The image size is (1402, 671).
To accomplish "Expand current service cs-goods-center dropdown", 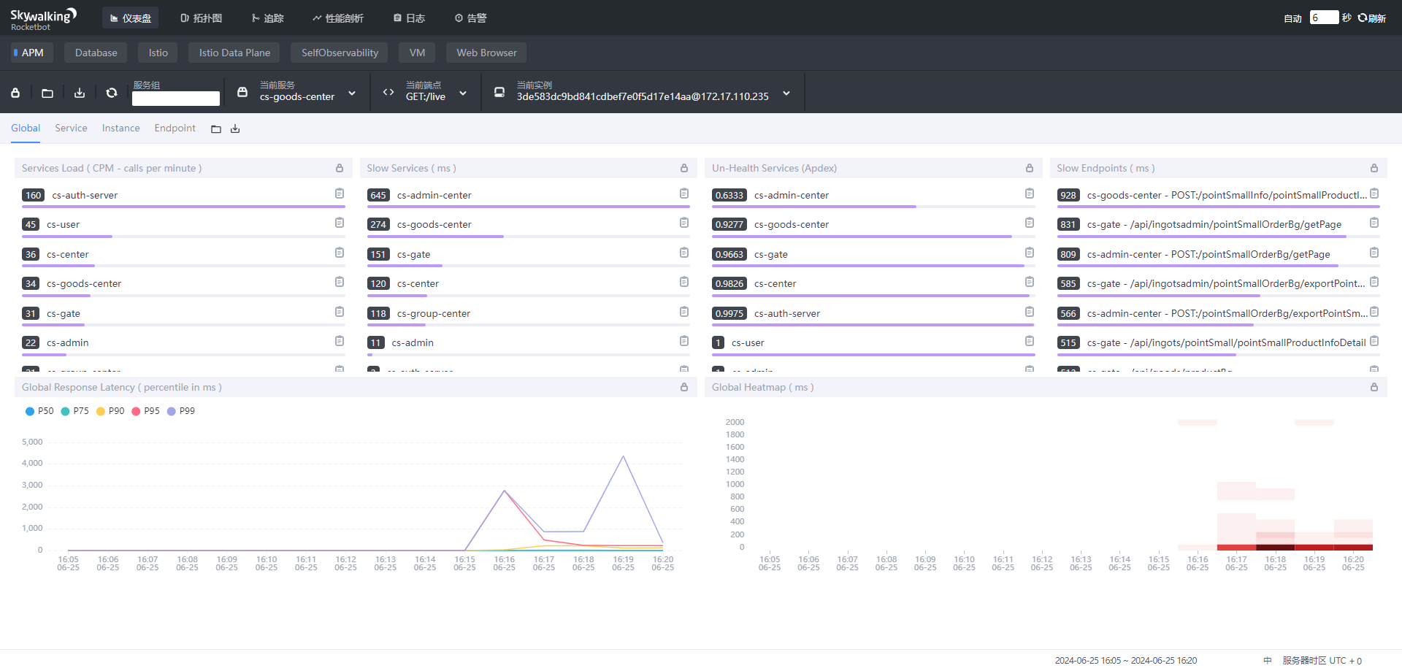I will click(x=352, y=93).
